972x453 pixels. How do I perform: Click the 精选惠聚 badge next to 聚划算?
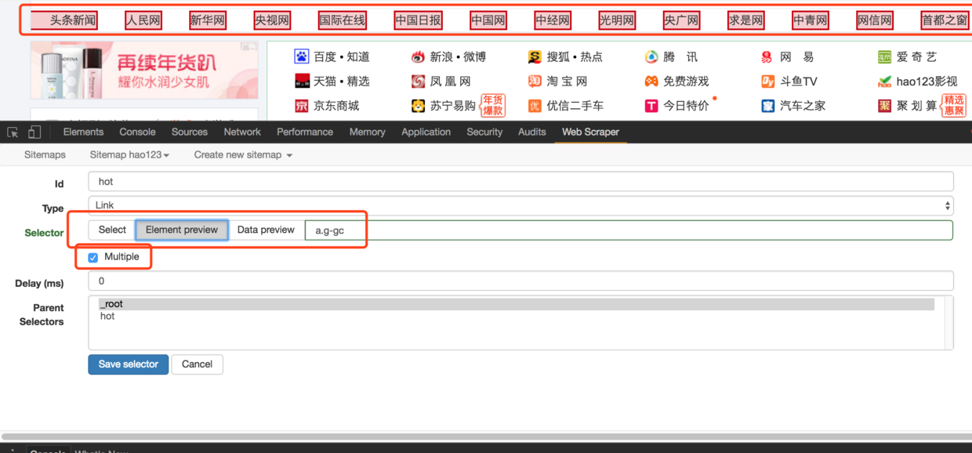pos(954,106)
